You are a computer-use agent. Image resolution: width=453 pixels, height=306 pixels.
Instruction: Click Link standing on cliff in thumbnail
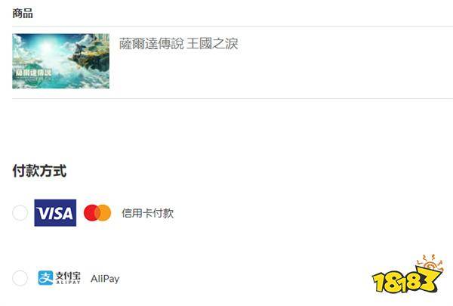point(79,48)
